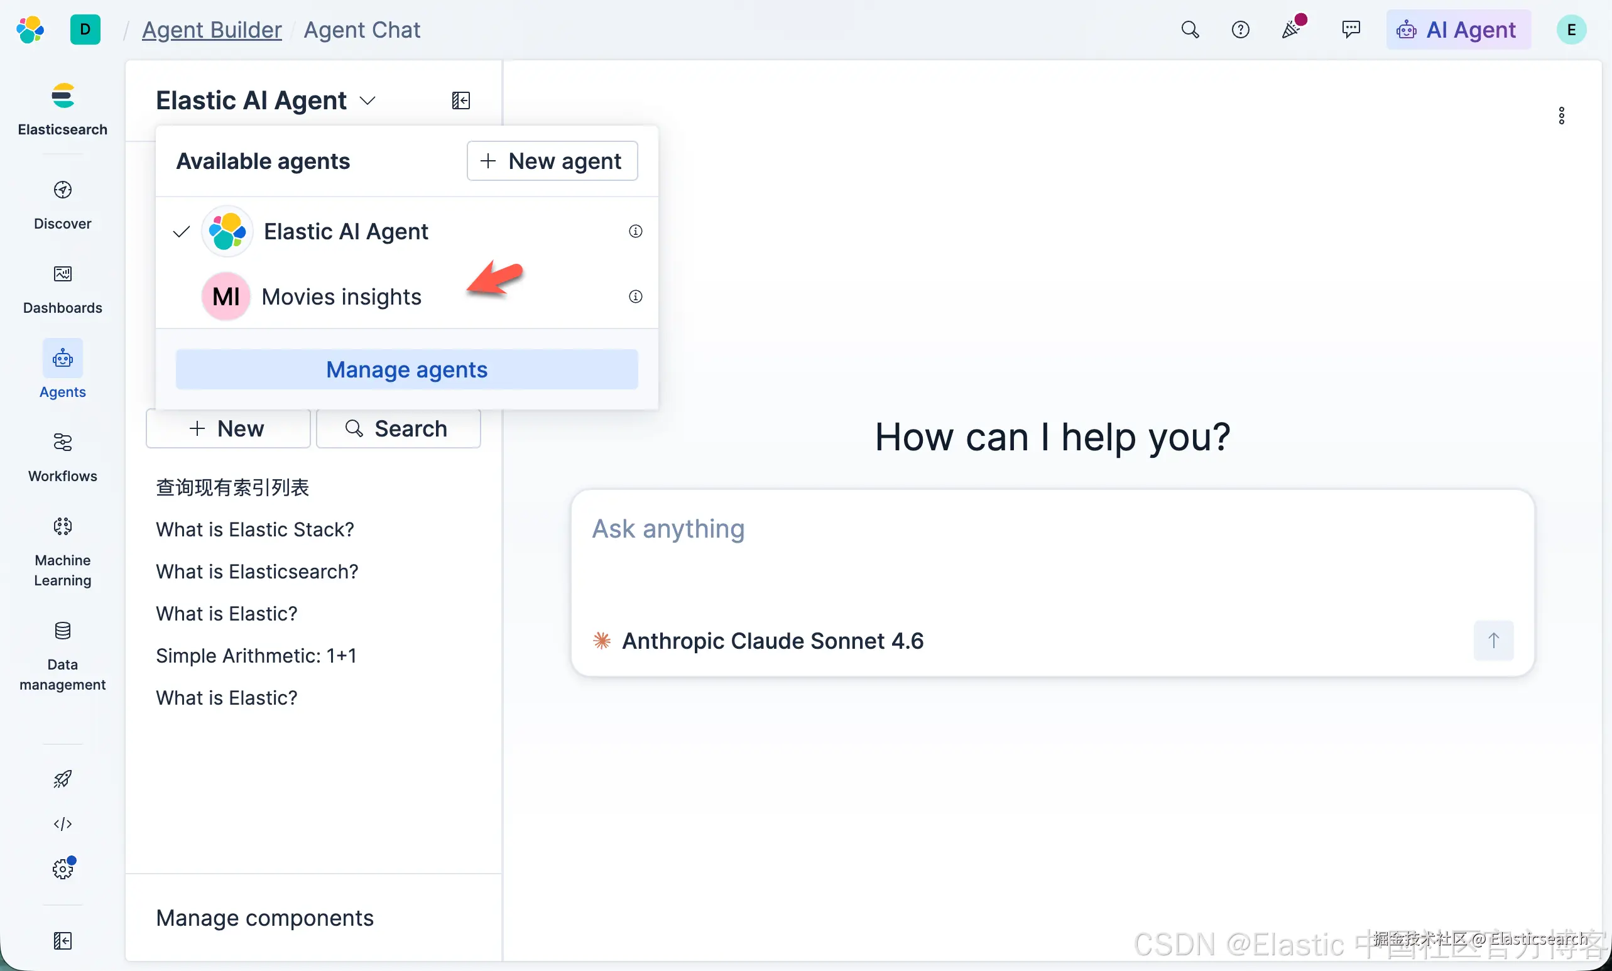Open the three-dot chat options menu
This screenshot has height=971, width=1612.
coord(1562,116)
